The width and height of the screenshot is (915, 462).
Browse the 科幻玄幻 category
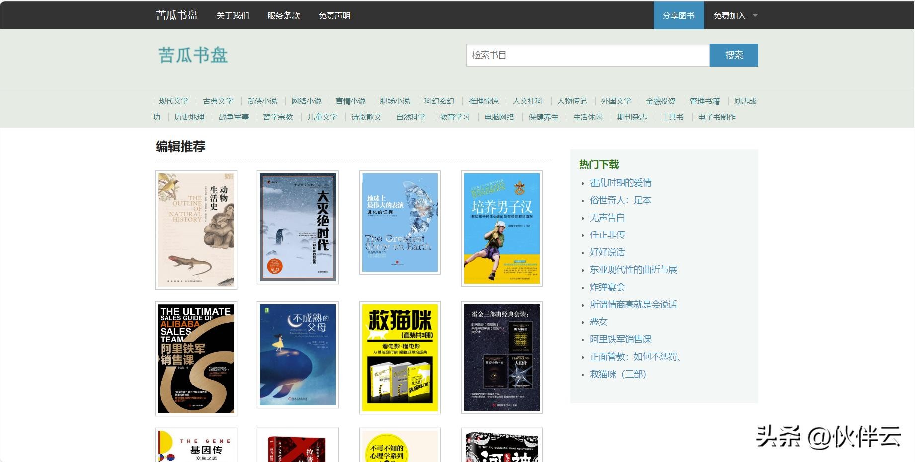439,101
